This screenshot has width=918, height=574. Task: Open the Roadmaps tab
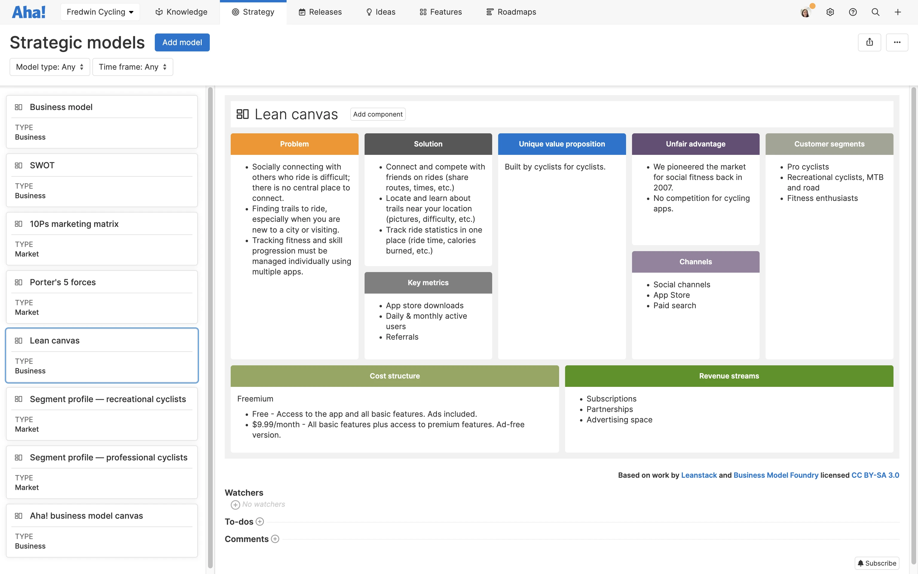coord(511,12)
